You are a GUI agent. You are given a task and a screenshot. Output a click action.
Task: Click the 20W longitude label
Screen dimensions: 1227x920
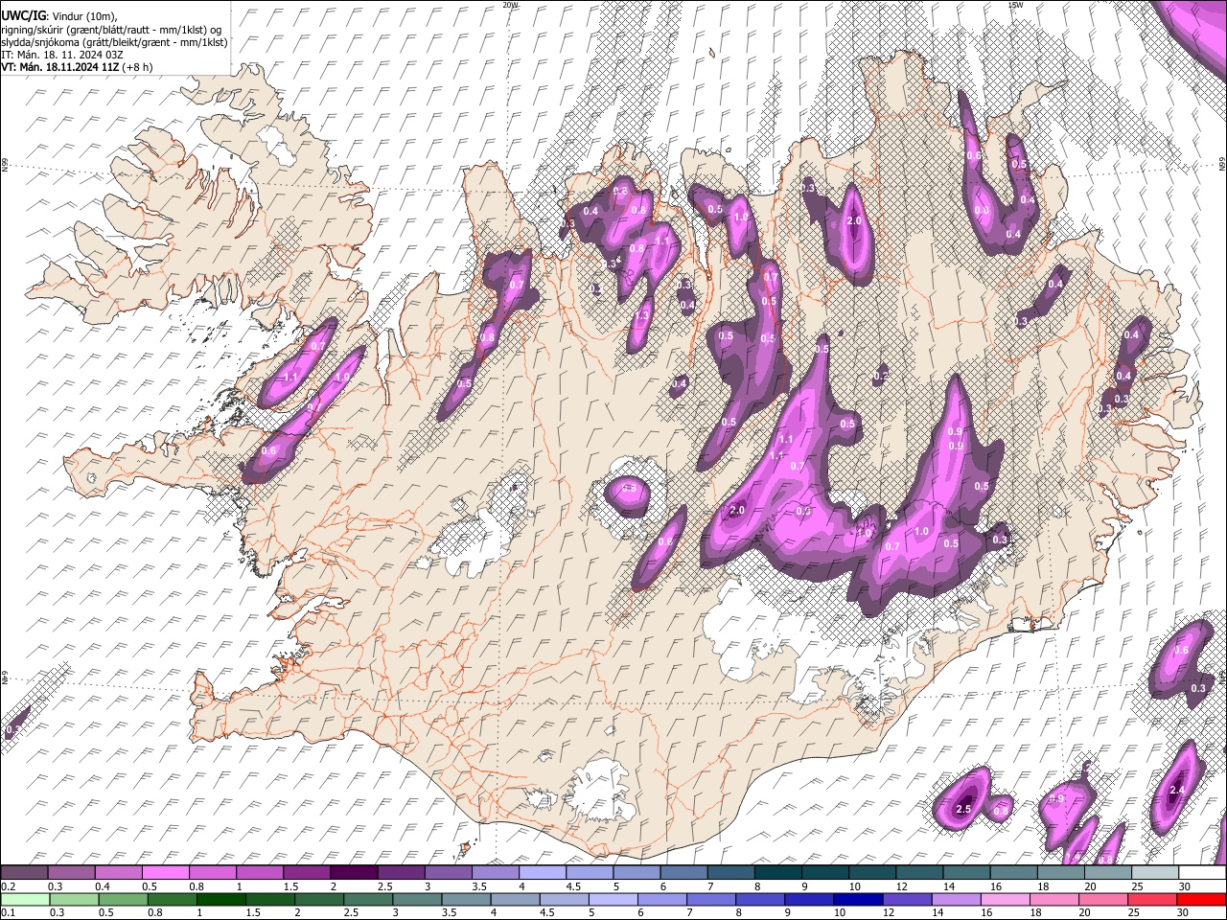pyautogui.click(x=510, y=5)
